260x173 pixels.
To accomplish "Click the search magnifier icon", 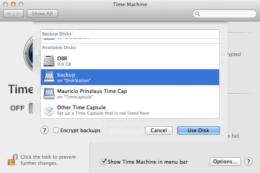I will coord(197,14).
